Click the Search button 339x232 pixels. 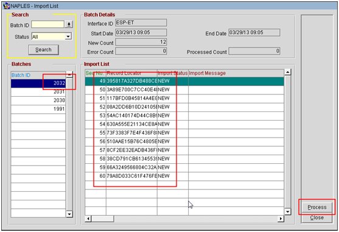point(43,50)
